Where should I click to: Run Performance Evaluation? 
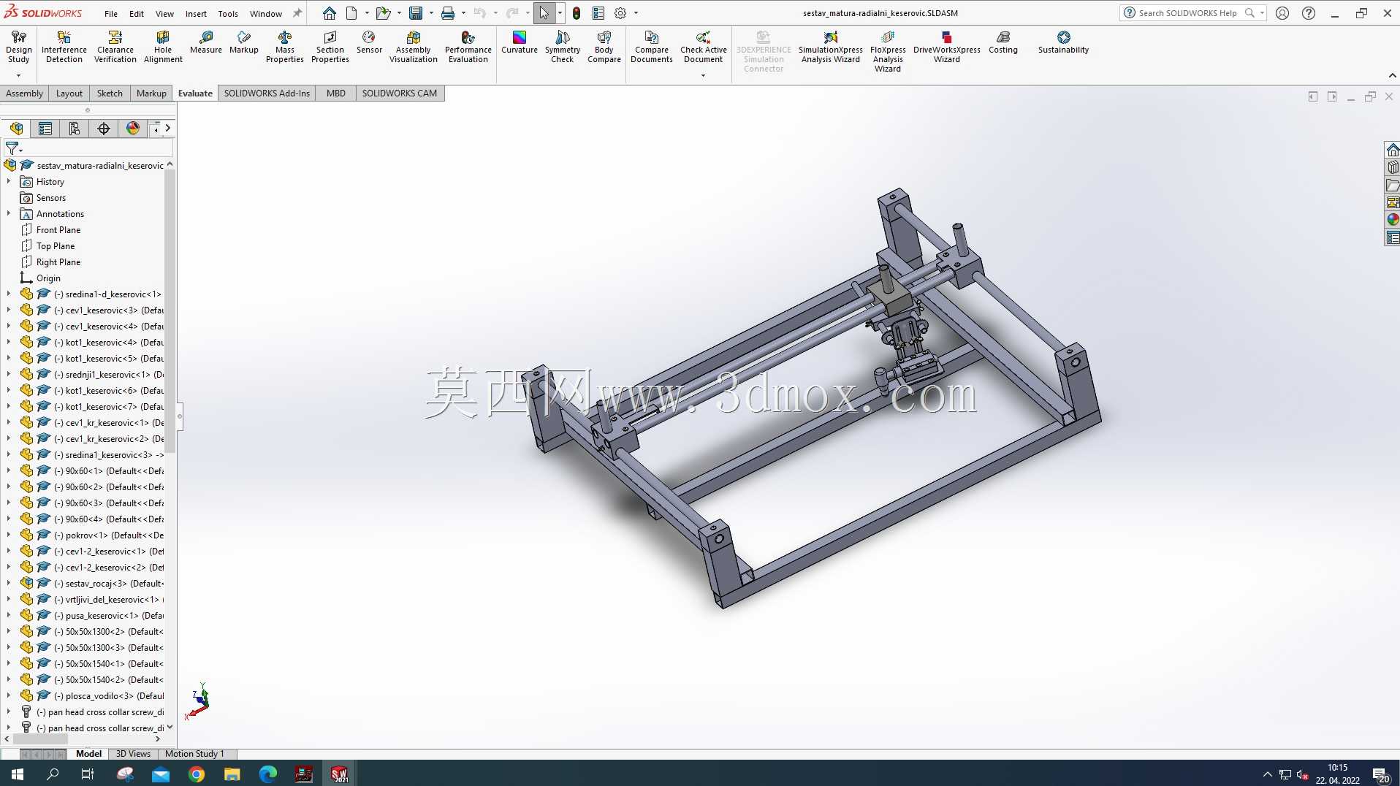[x=468, y=47]
